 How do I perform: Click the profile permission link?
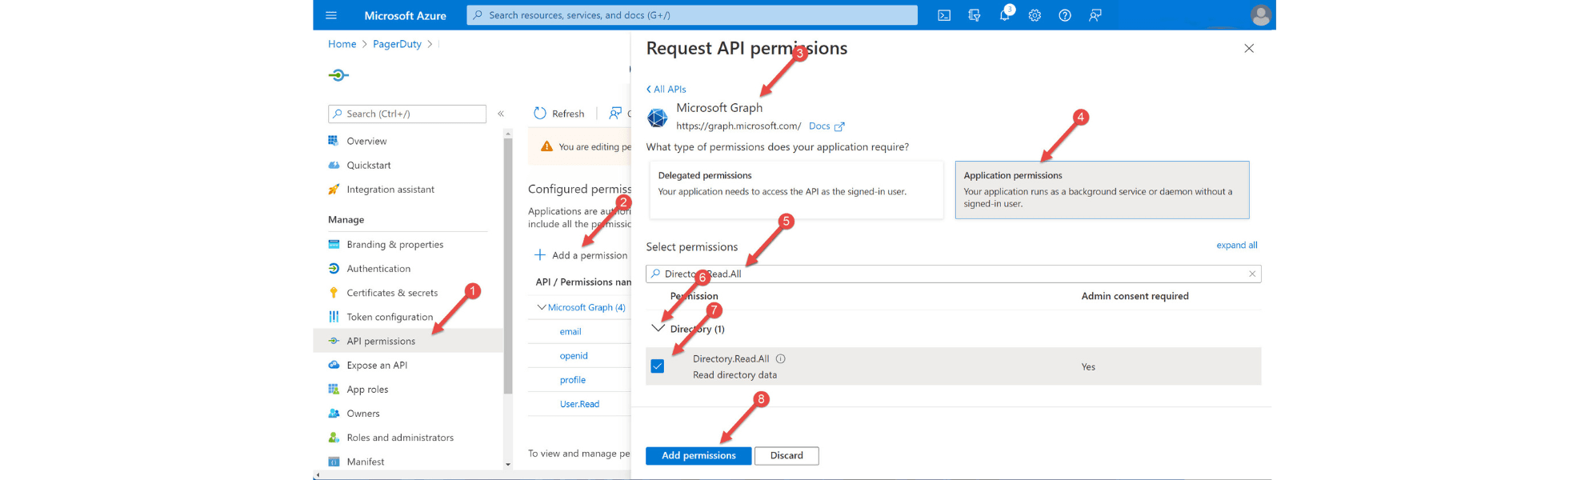pyautogui.click(x=573, y=380)
